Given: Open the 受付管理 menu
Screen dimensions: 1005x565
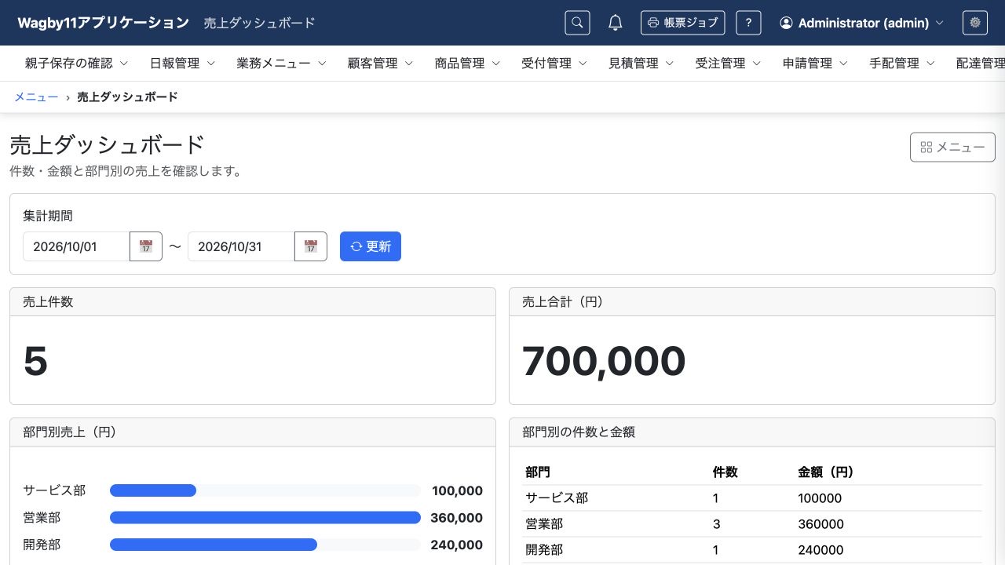Looking at the screenshot, I should 554,64.
